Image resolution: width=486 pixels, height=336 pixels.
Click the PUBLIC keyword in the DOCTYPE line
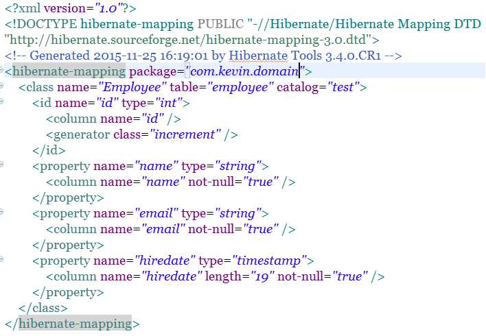pyautogui.click(x=220, y=24)
